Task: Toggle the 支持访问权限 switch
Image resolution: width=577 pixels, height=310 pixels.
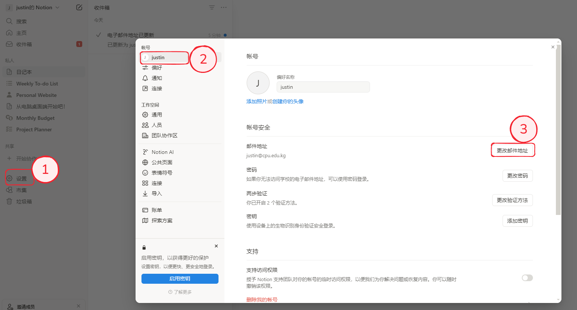Action: [x=527, y=278]
